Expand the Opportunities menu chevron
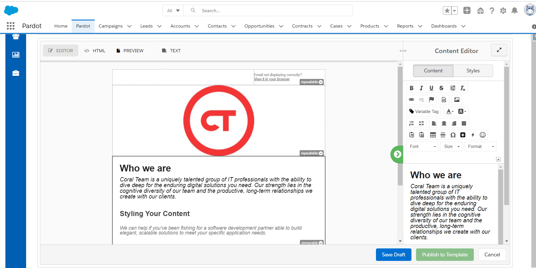Image resolution: width=536 pixels, height=268 pixels. pos(281,26)
